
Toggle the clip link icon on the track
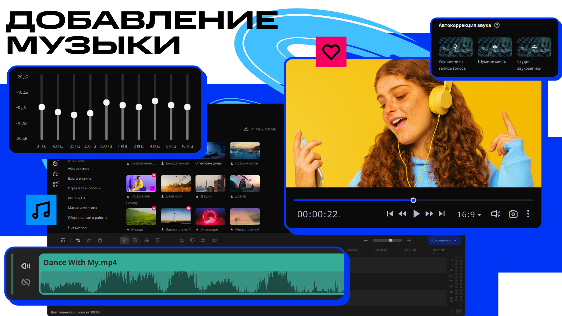click(x=26, y=282)
